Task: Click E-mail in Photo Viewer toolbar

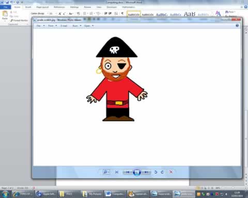Action: click(64, 26)
